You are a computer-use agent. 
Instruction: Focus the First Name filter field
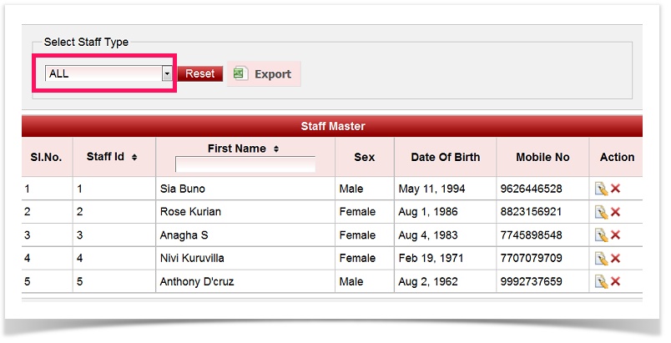click(x=245, y=164)
